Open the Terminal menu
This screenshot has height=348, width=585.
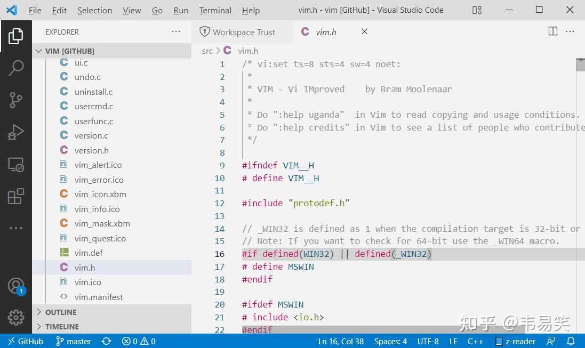coord(215,10)
